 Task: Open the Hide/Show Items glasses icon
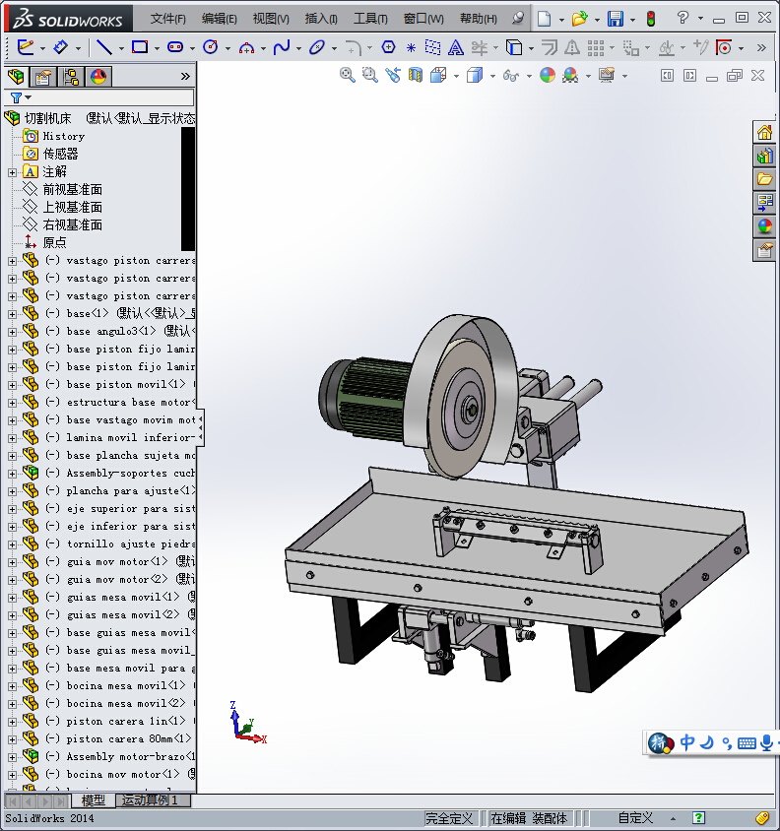coord(510,76)
